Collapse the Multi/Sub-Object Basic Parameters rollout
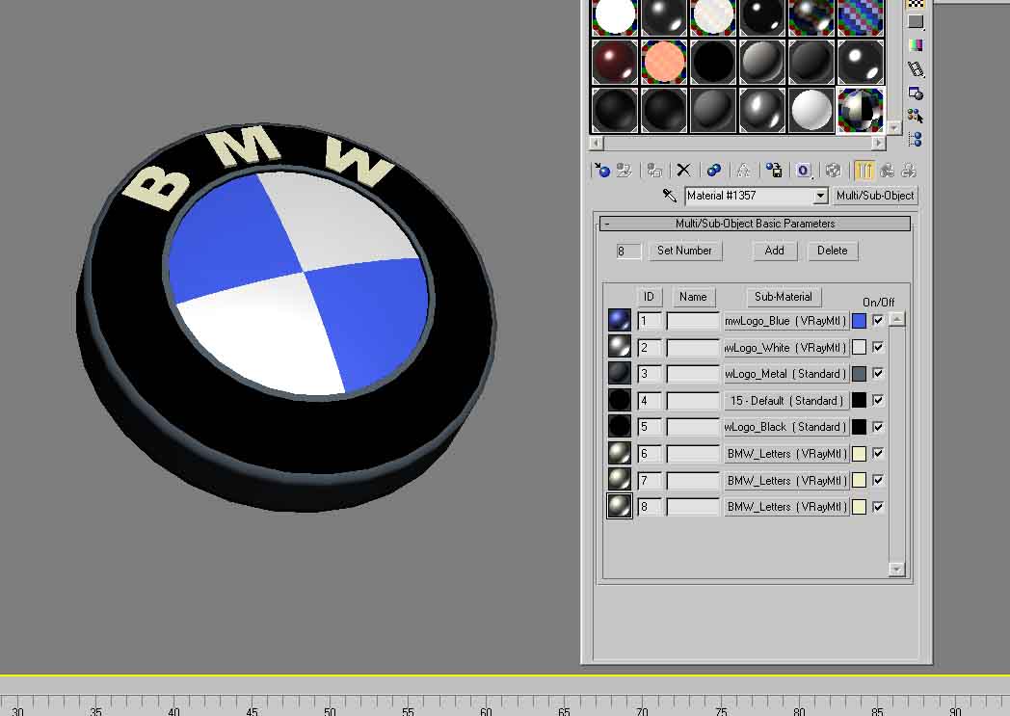Viewport: 1010px width, 716px height. point(755,224)
